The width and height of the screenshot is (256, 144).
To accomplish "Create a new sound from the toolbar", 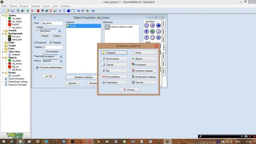I will click(42, 11).
